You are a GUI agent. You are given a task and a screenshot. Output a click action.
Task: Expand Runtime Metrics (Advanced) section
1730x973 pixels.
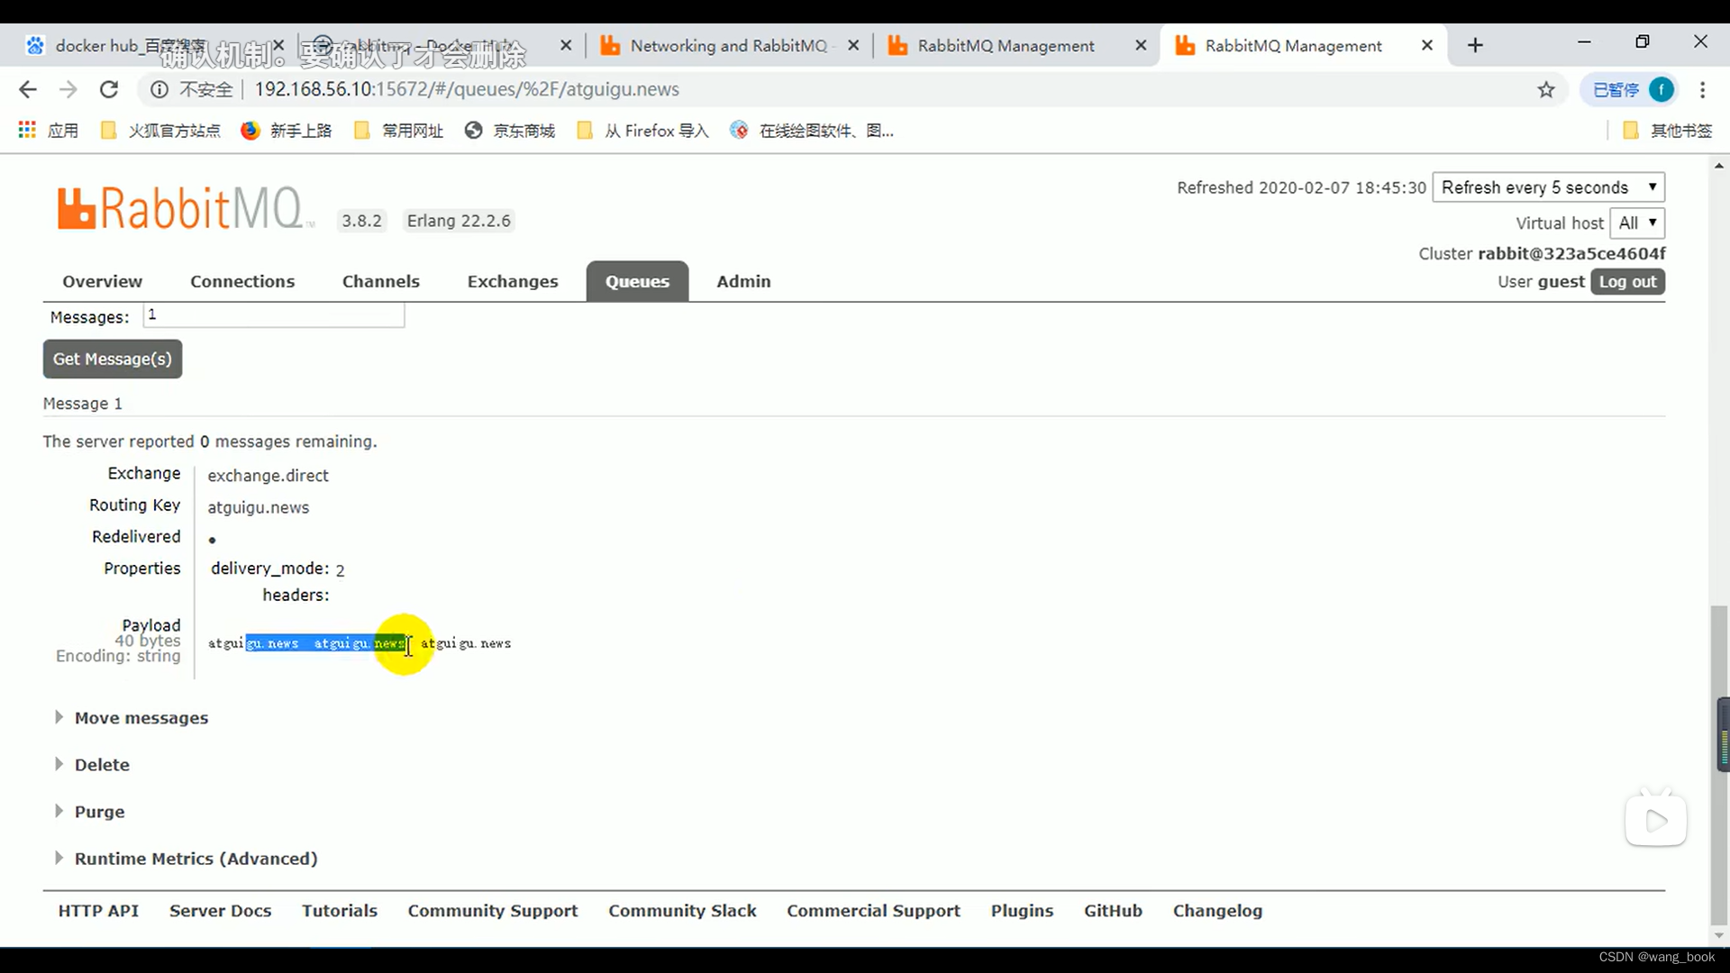click(187, 859)
